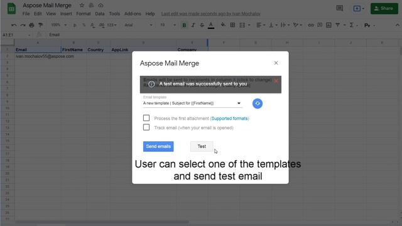Open the fill color picker
This screenshot has height=226, width=402.
click(223, 25)
